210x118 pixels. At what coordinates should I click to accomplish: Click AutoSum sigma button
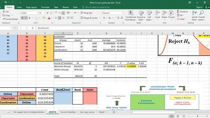(182, 11)
